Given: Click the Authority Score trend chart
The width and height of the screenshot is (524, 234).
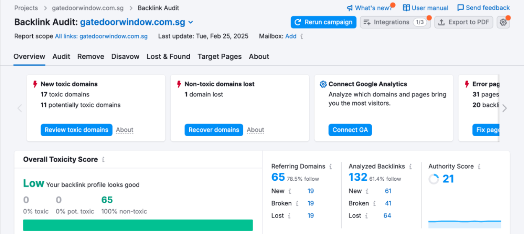Looking at the screenshot, I should [464, 222].
